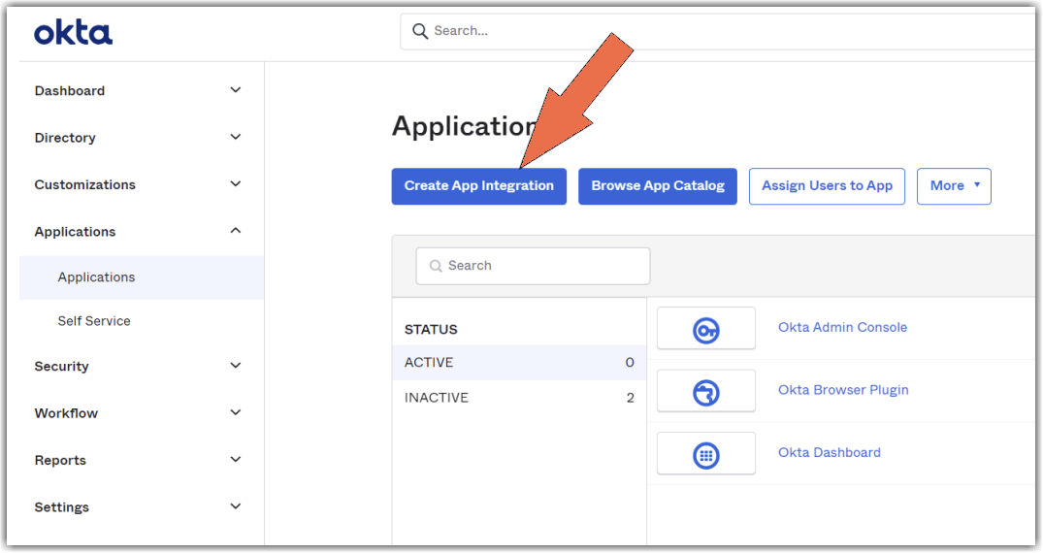Open Dashboard in the sidebar
Screen dimensions: 1043x553
(x=70, y=90)
